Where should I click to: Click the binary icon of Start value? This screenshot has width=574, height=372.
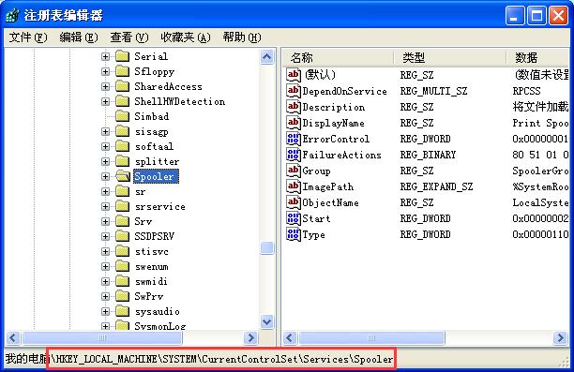(x=294, y=218)
